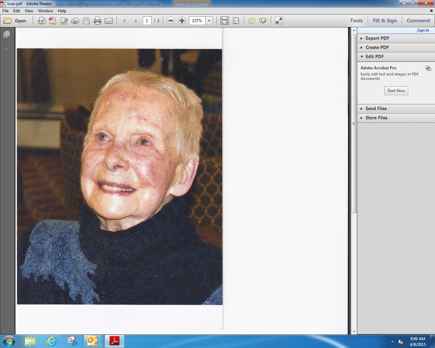This screenshot has width=435, height=348.
Task: Save the file to Acrobat.com cloud
Action: tap(75, 21)
